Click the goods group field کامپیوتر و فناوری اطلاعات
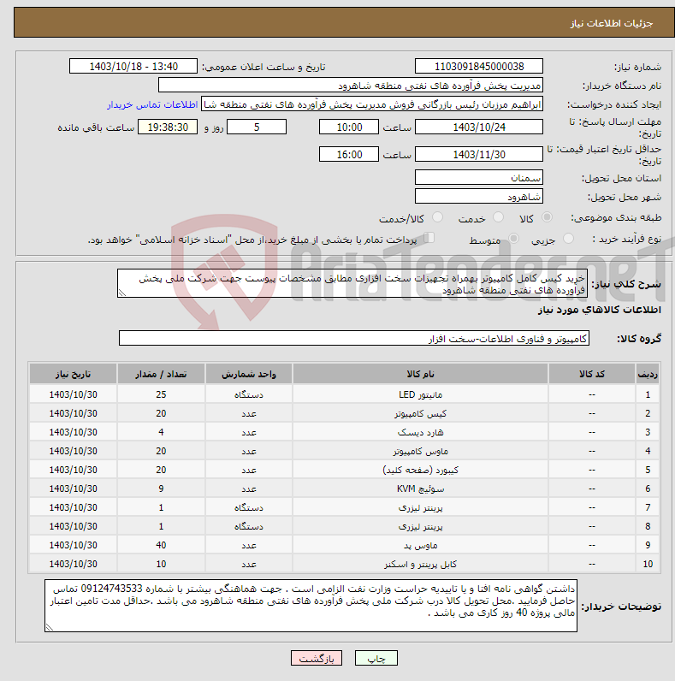Viewport: 675px width, 681px height. click(x=354, y=338)
